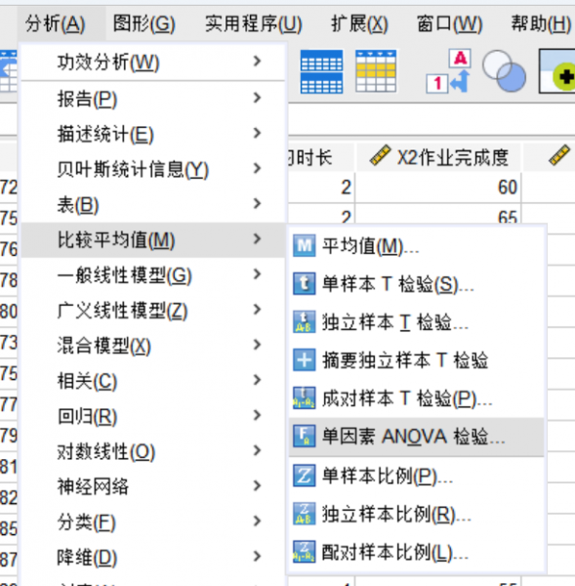Screen dimensions: 575x586
Task: Expand the 回归(R) submenu arrow
Action: 257,415
